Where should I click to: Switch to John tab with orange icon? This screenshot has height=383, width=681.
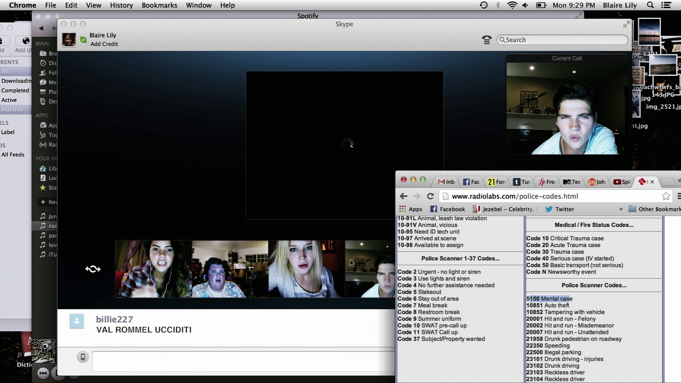click(597, 182)
